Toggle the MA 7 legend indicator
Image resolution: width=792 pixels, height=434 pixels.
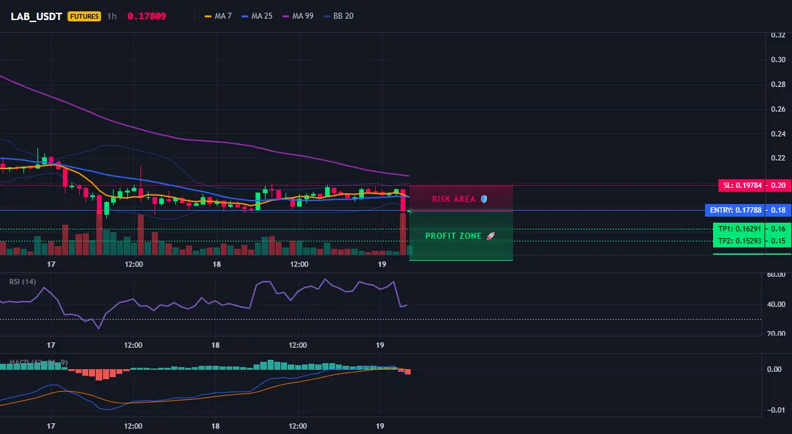click(x=218, y=16)
